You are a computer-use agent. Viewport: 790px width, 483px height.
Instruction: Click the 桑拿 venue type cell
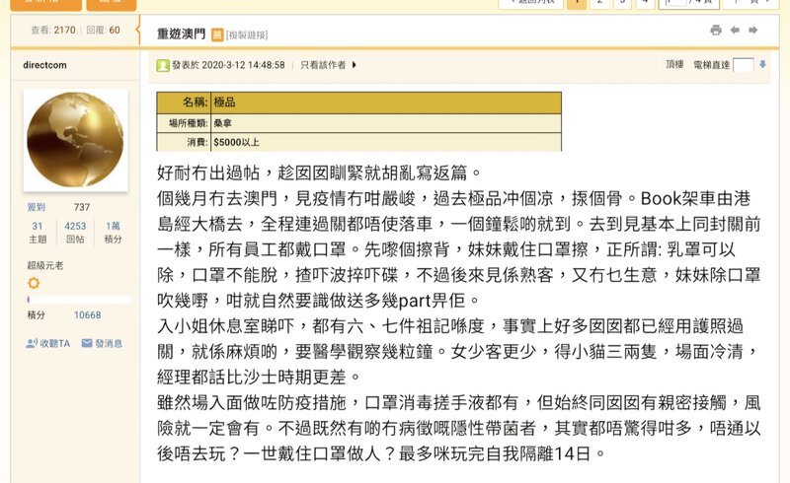coord(386,123)
